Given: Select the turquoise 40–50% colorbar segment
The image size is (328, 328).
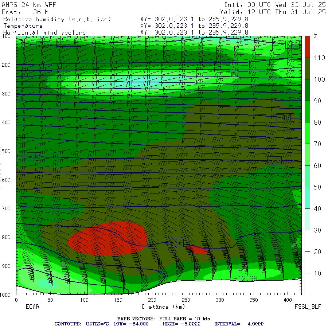Looking at the screenshot, I should point(307,198).
